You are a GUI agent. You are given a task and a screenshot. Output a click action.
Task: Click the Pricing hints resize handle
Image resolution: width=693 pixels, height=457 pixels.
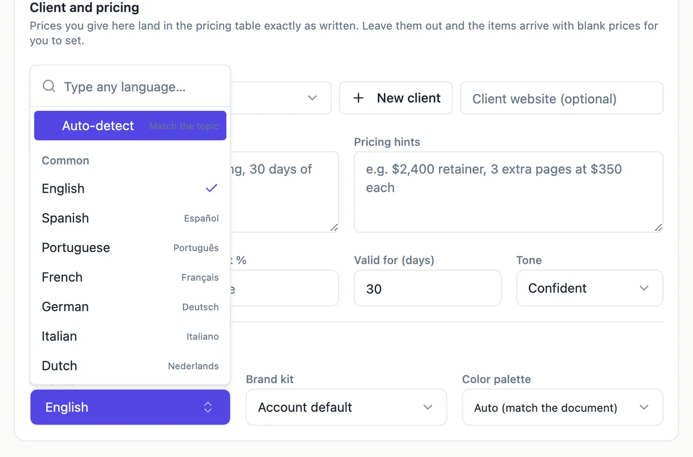(x=658, y=227)
